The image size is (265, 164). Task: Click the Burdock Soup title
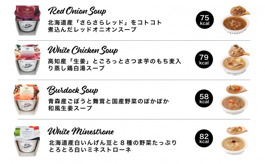tap(73, 90)
